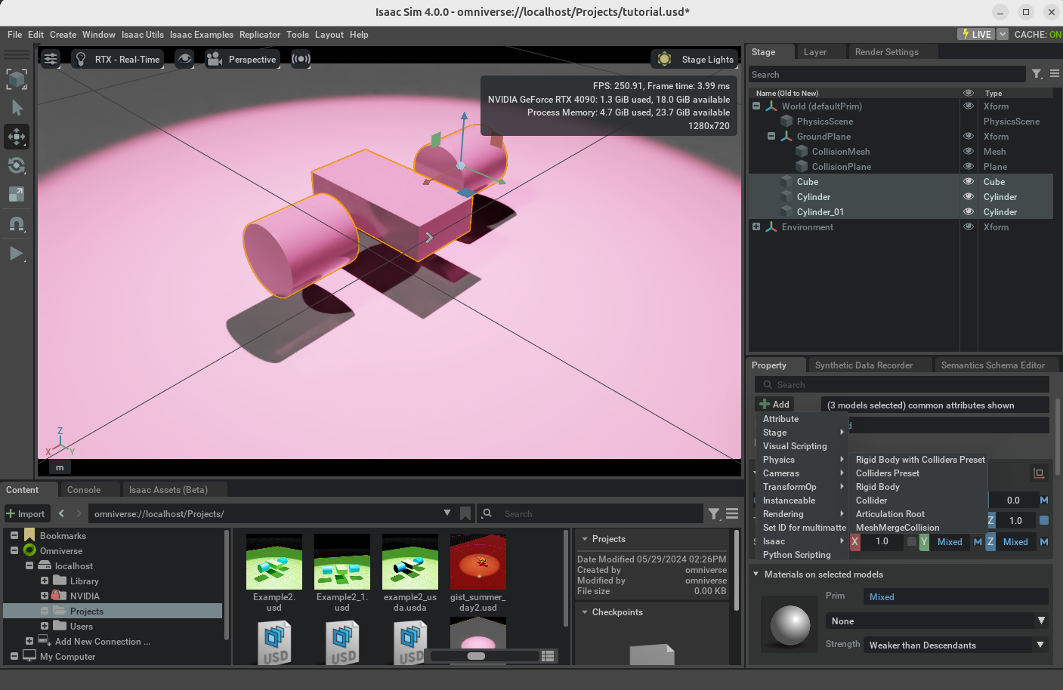Toggle visibility of World prim
1063x690 pixels.
coord(968,106)
